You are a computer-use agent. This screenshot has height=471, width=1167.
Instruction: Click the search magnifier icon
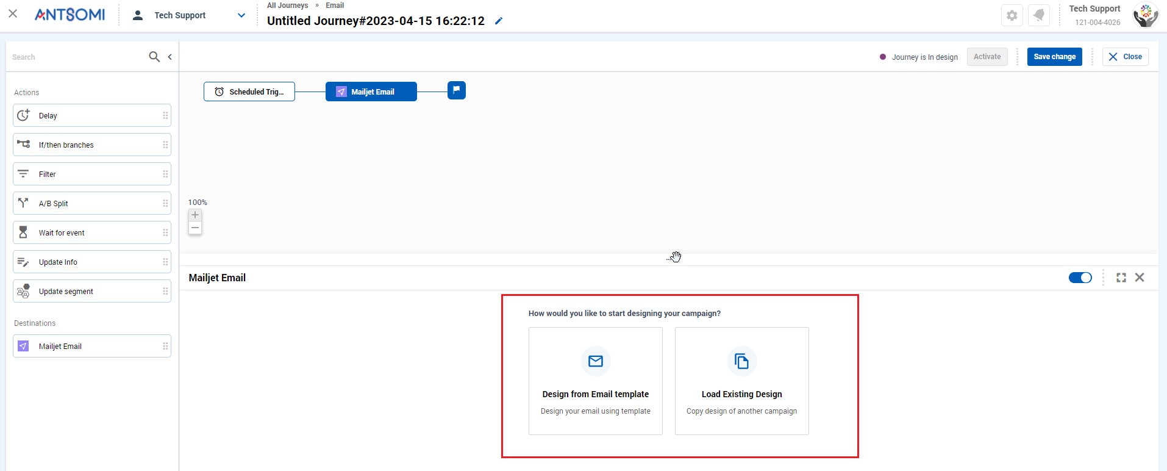coord(154,57)
